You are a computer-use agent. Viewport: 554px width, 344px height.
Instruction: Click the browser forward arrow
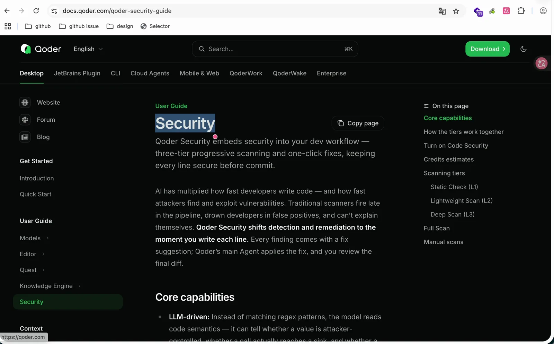coord(21,11)
